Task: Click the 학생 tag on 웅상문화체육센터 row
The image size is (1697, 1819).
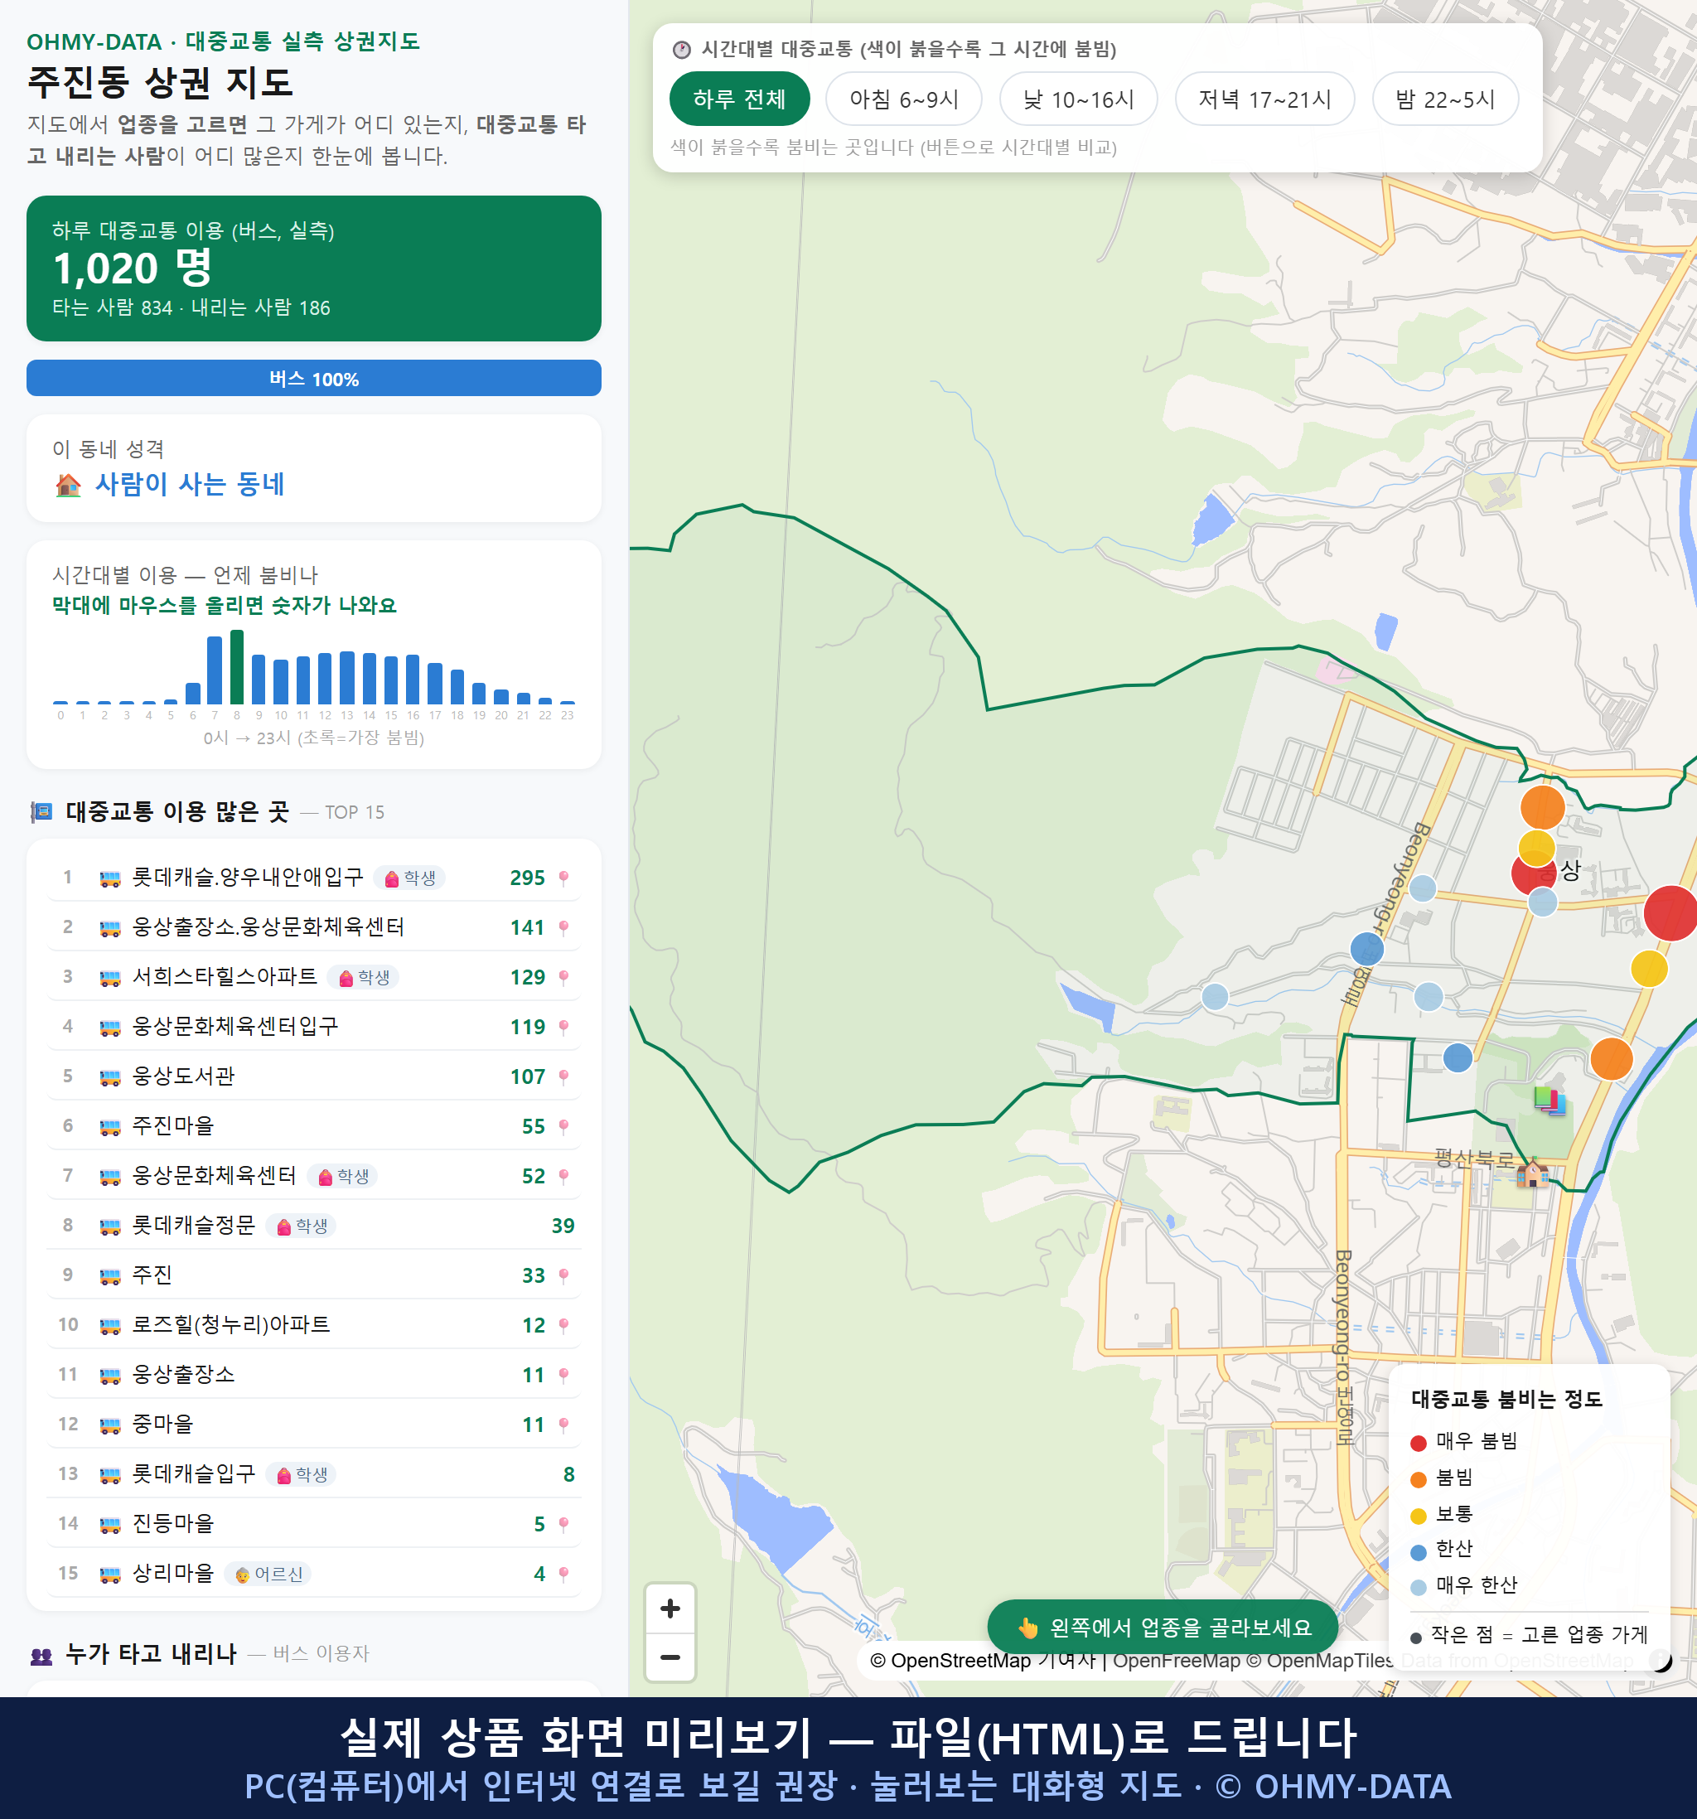Action: coord(342,1176)
